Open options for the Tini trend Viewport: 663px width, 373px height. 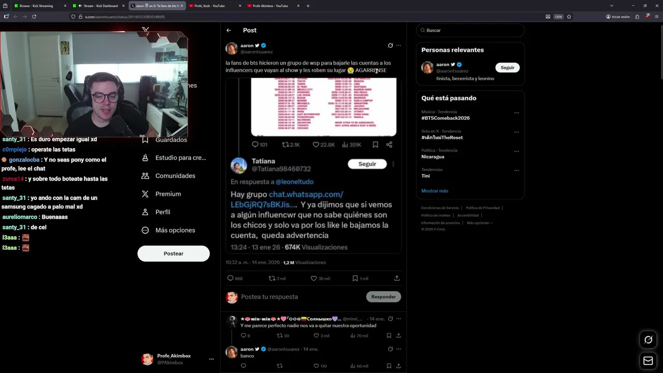tap(516, 170)
